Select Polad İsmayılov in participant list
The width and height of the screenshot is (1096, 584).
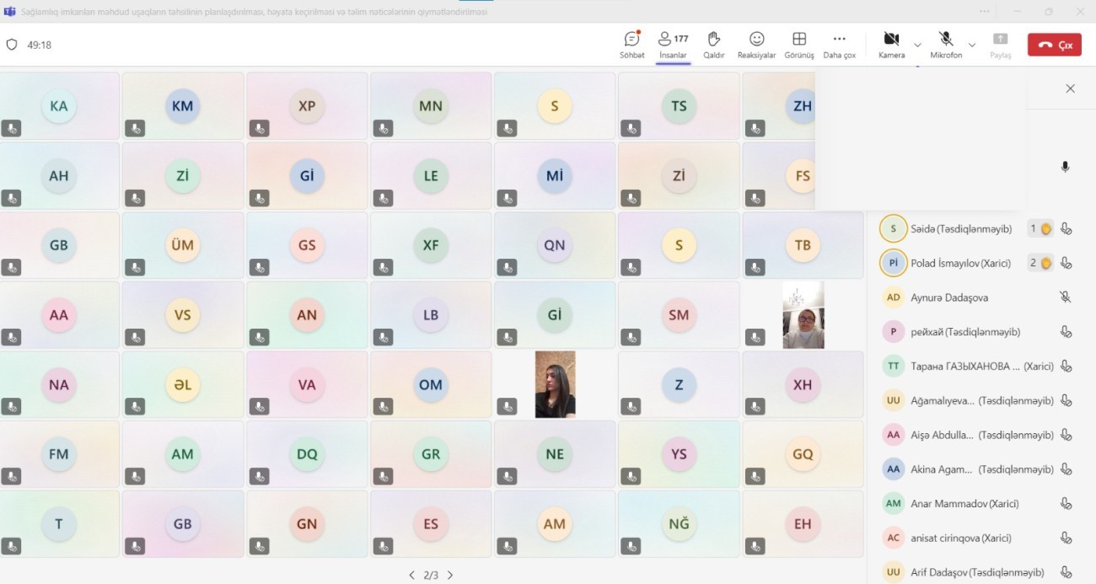[x=959, y=263]
